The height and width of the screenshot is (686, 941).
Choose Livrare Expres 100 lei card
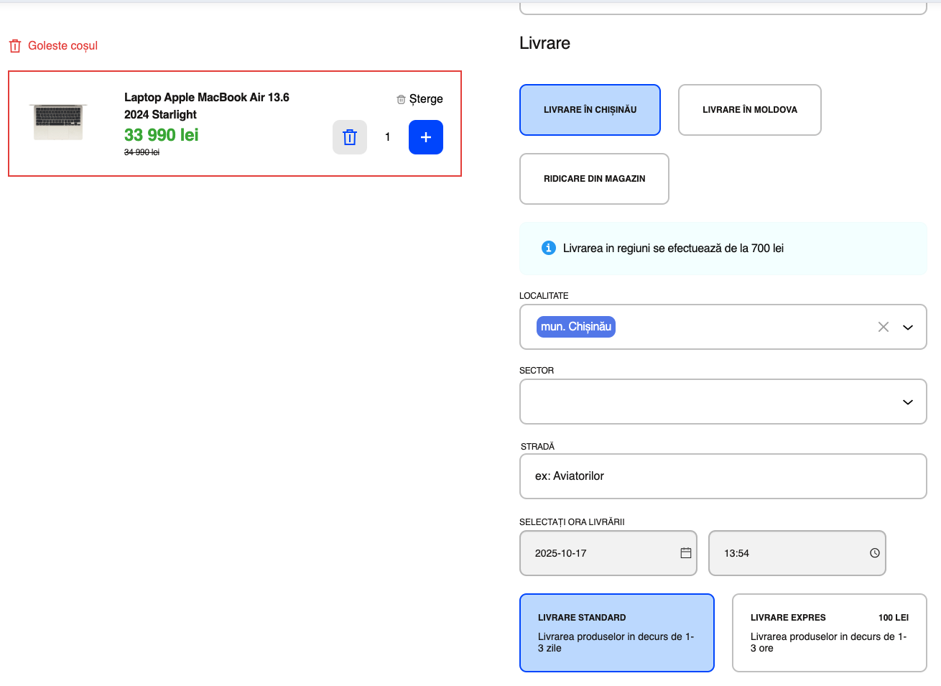830,633
